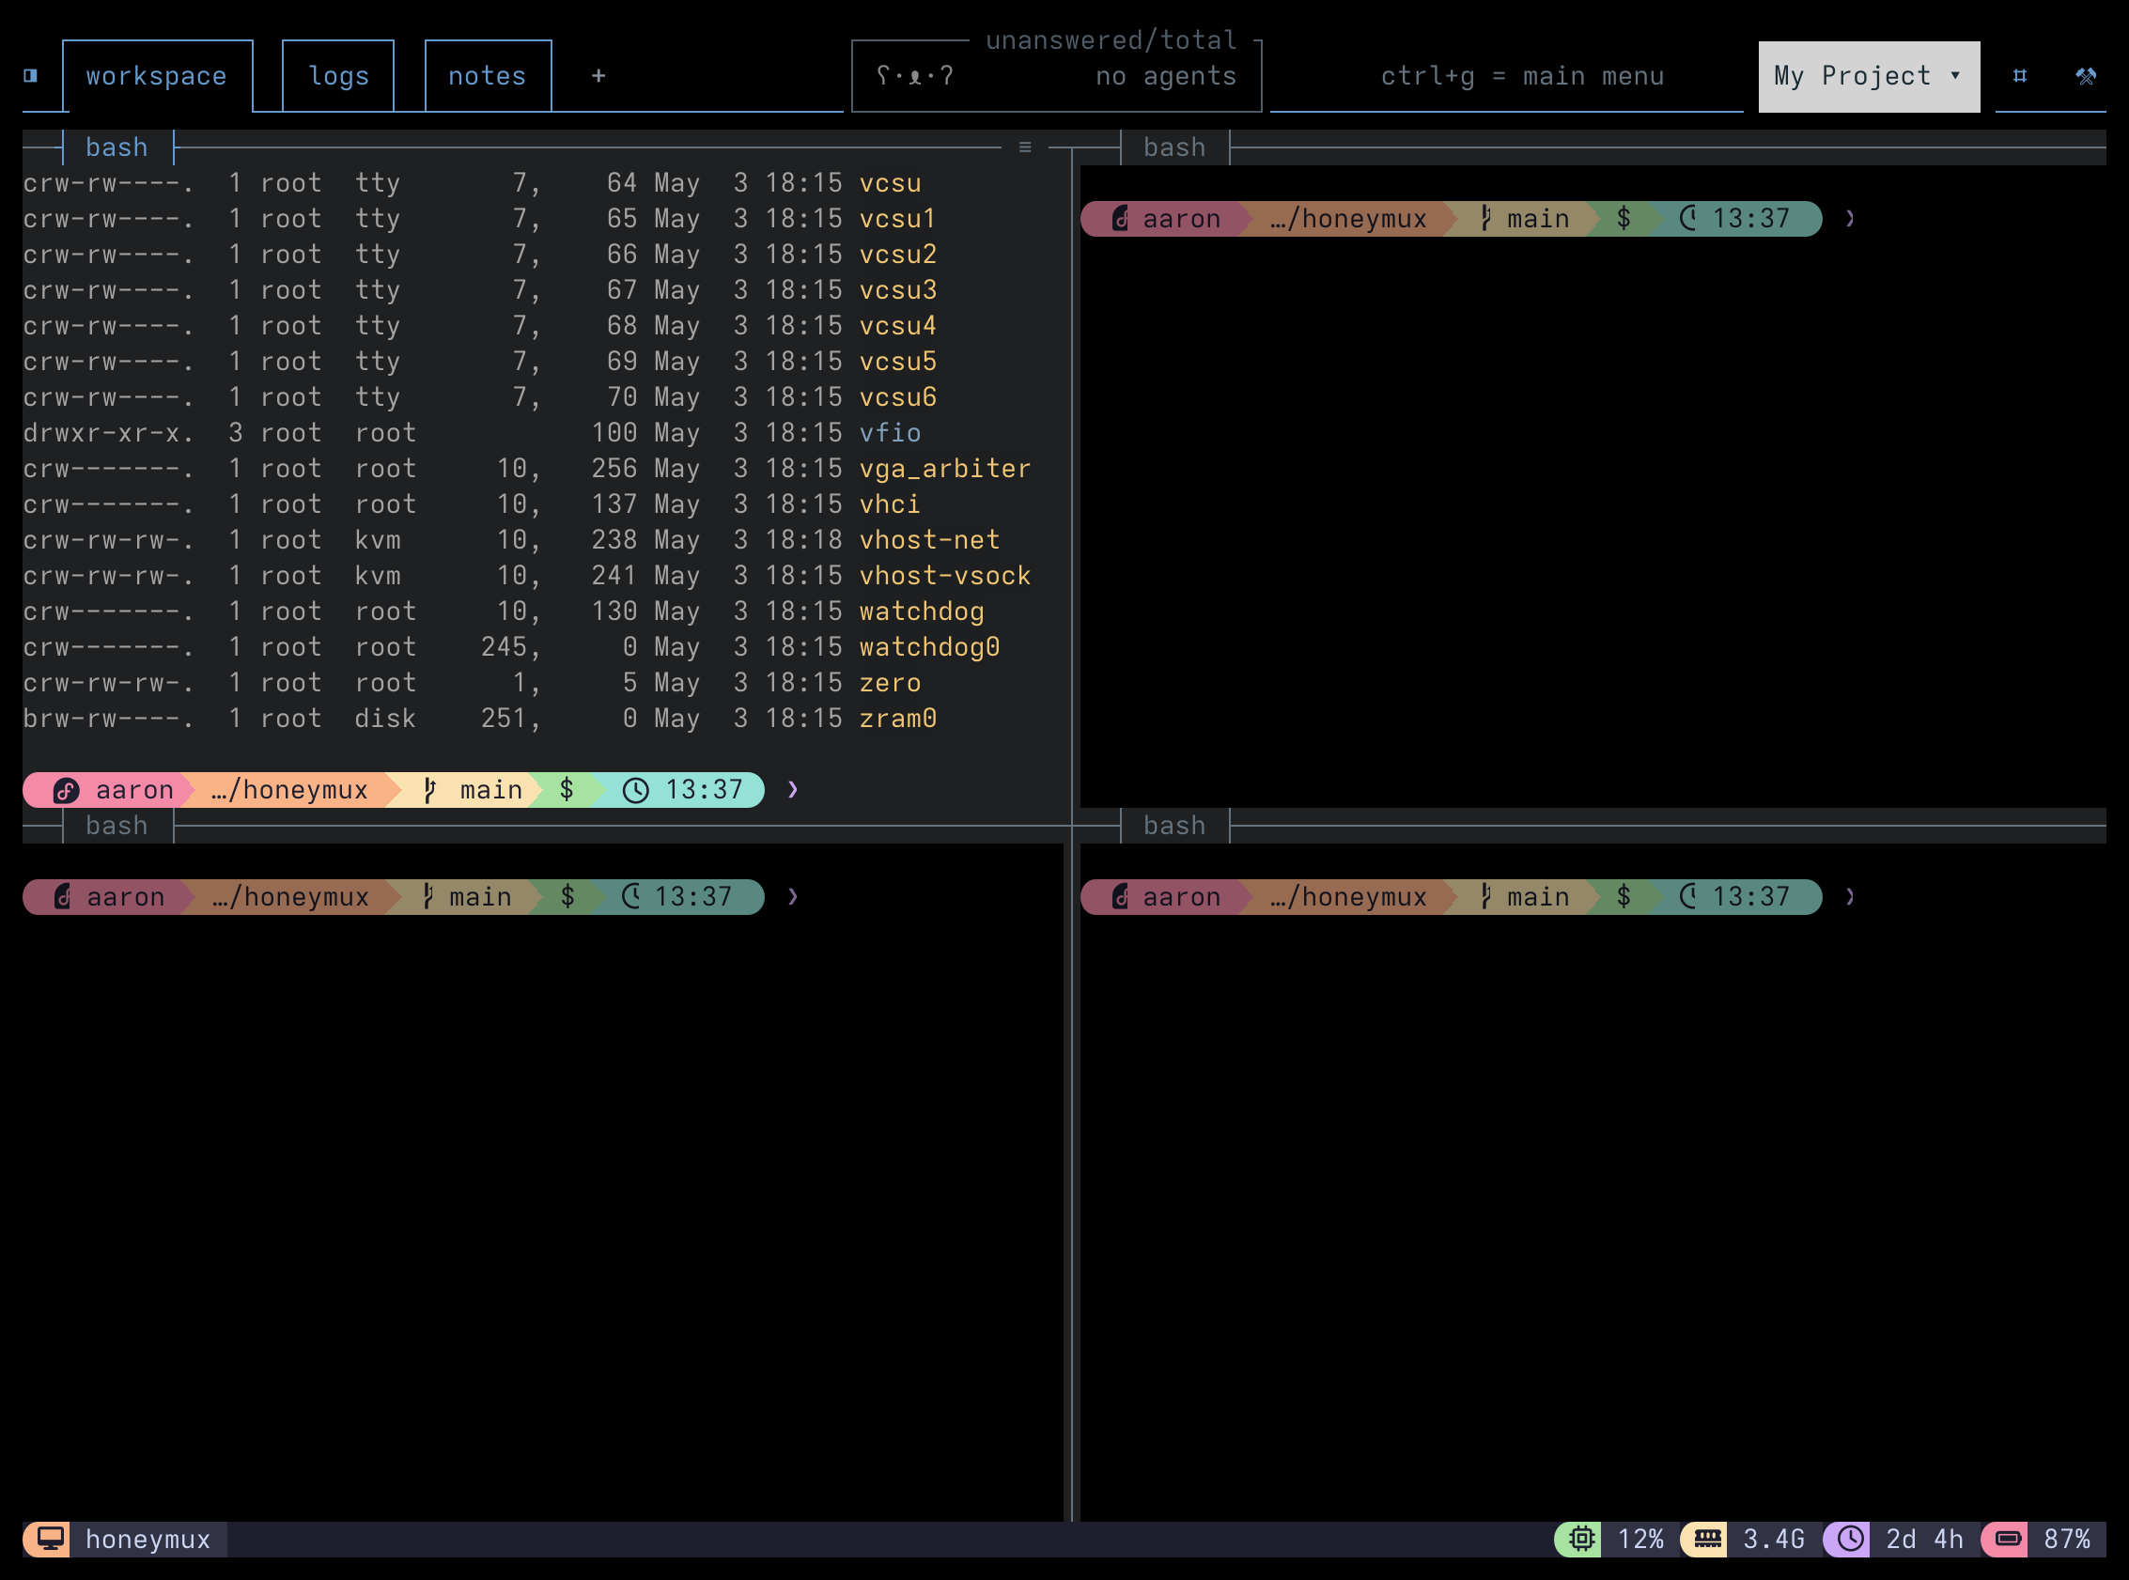
Task: Click the git branch icon in upper-right pane prompt
Action: 1485,219
